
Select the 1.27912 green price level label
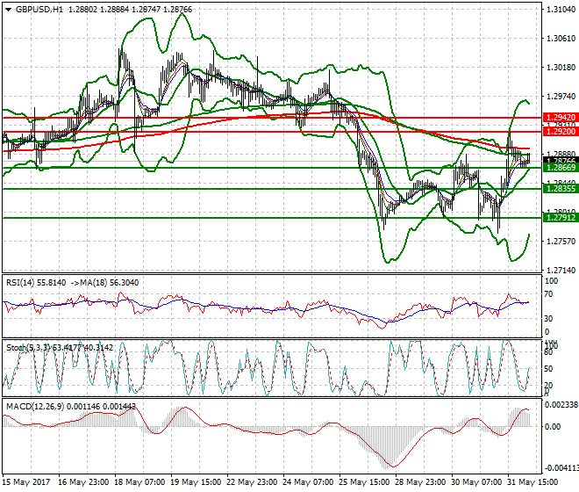click(x=561, y=218)
